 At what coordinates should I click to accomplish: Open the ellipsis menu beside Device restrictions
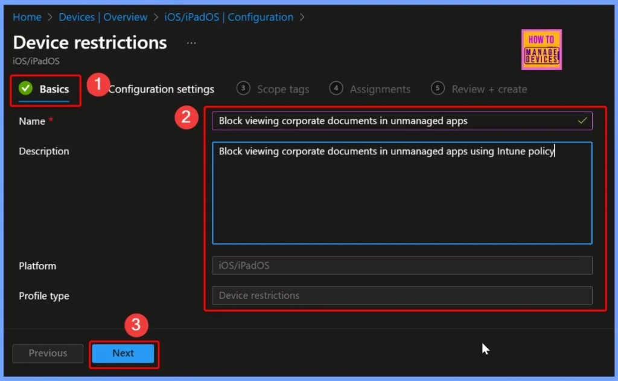pyautogui.click(x=191, y=42)
